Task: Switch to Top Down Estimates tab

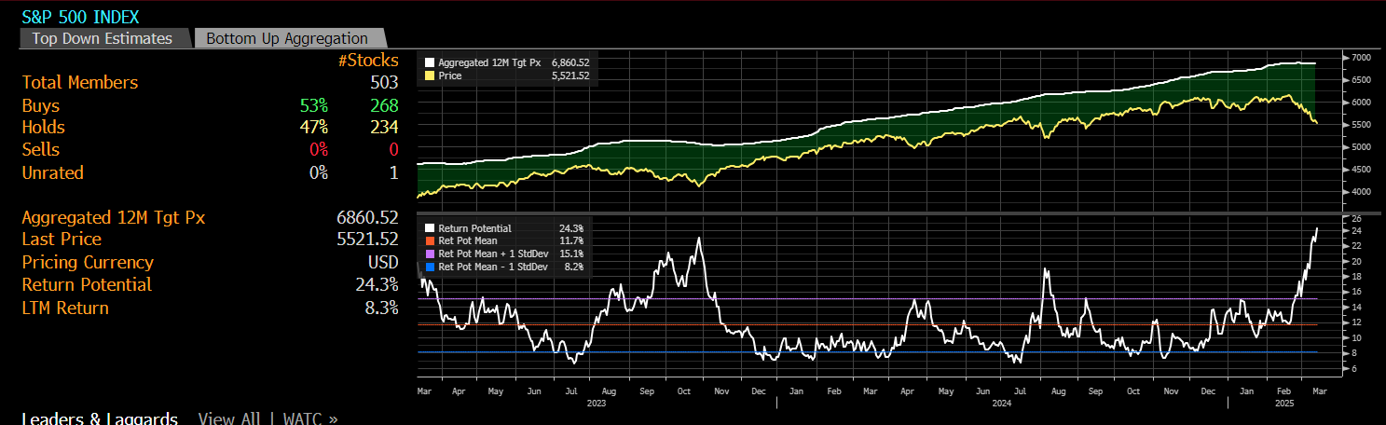Action: pos(102,38)
